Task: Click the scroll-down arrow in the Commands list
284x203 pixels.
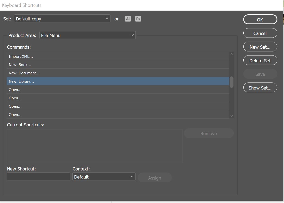Action: pyautogui.click(x=231, y=116)
